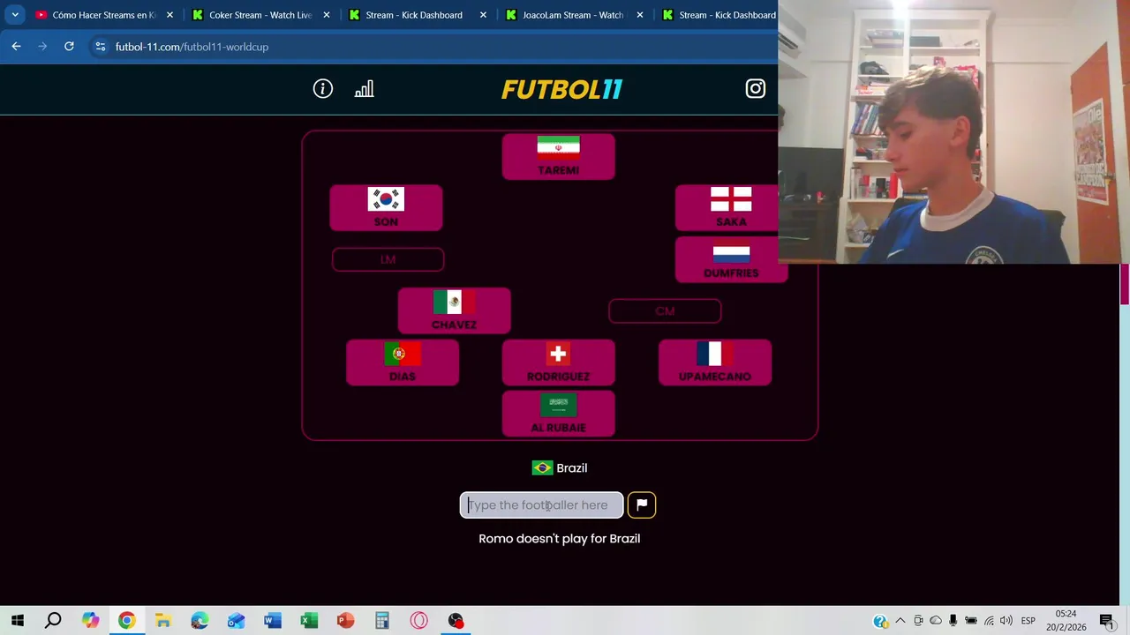The image size is (1130, 635).
Task: Click the DIAS Portugal player card
Action: coord(402,362)
